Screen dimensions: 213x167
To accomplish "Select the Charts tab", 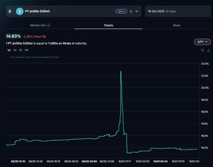I will click(x=108, y=25).
